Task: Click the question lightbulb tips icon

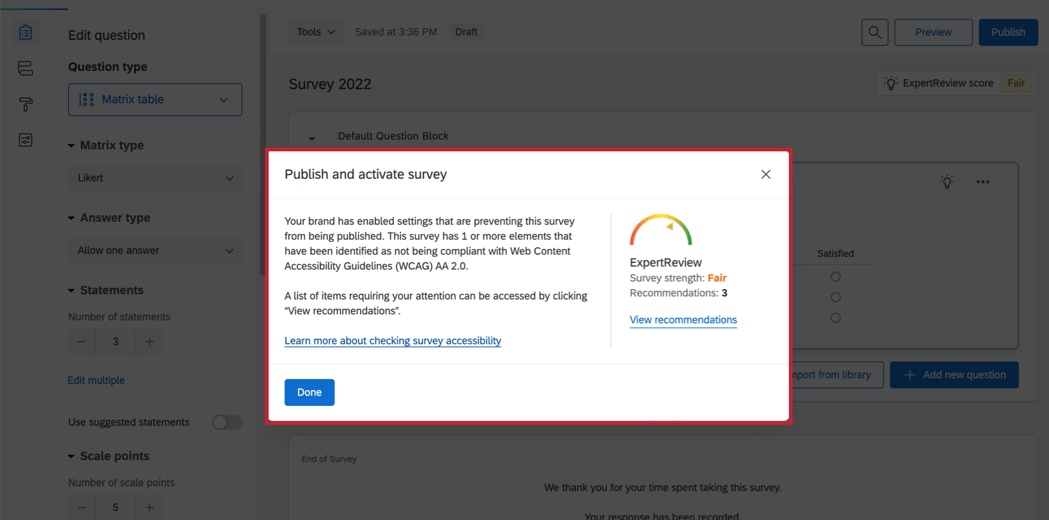Action: (947, 182)
